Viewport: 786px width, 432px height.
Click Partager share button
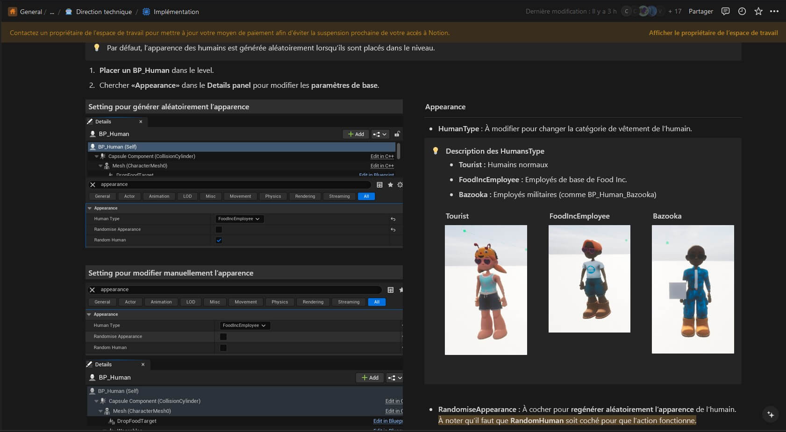pos(700,12)
